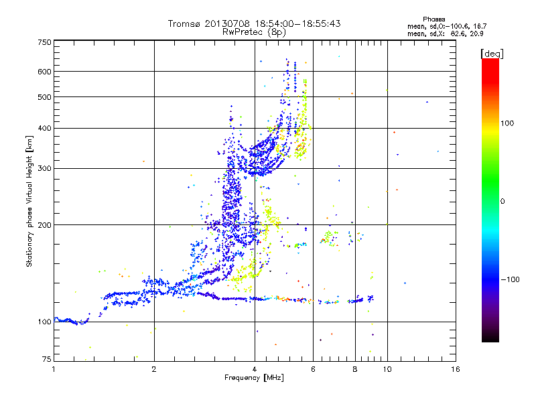536x402 pixels.
Task: Click the 'Phases' header text
Action: (433, 19)
